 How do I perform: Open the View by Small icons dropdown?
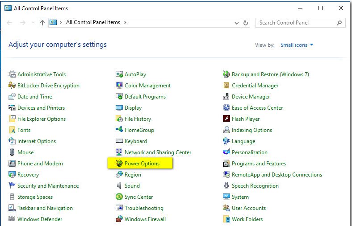click(x=297, y=45)
